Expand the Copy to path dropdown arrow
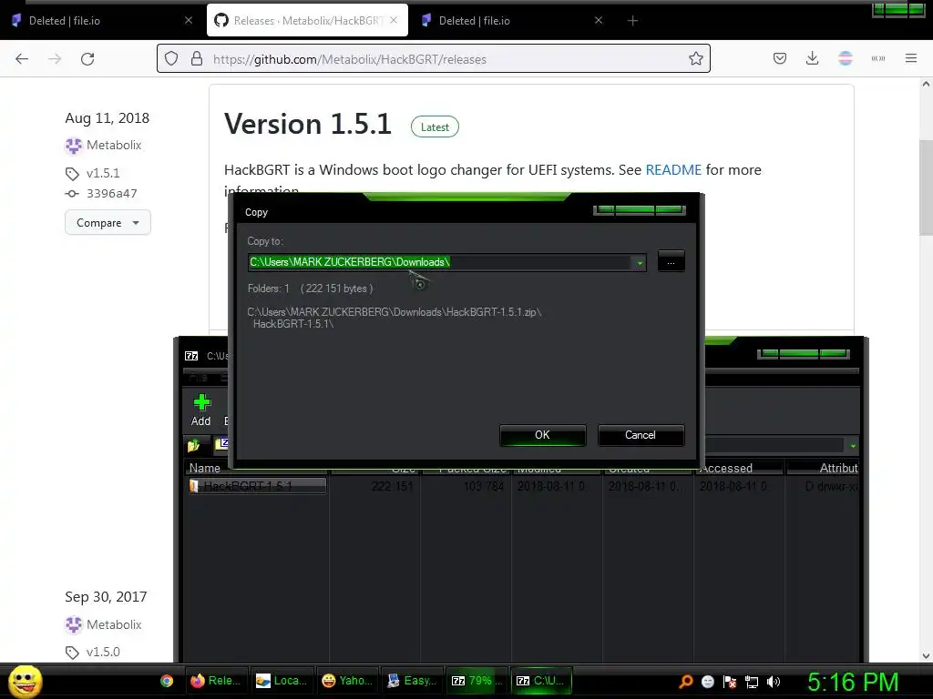 (x=640, y=263)
